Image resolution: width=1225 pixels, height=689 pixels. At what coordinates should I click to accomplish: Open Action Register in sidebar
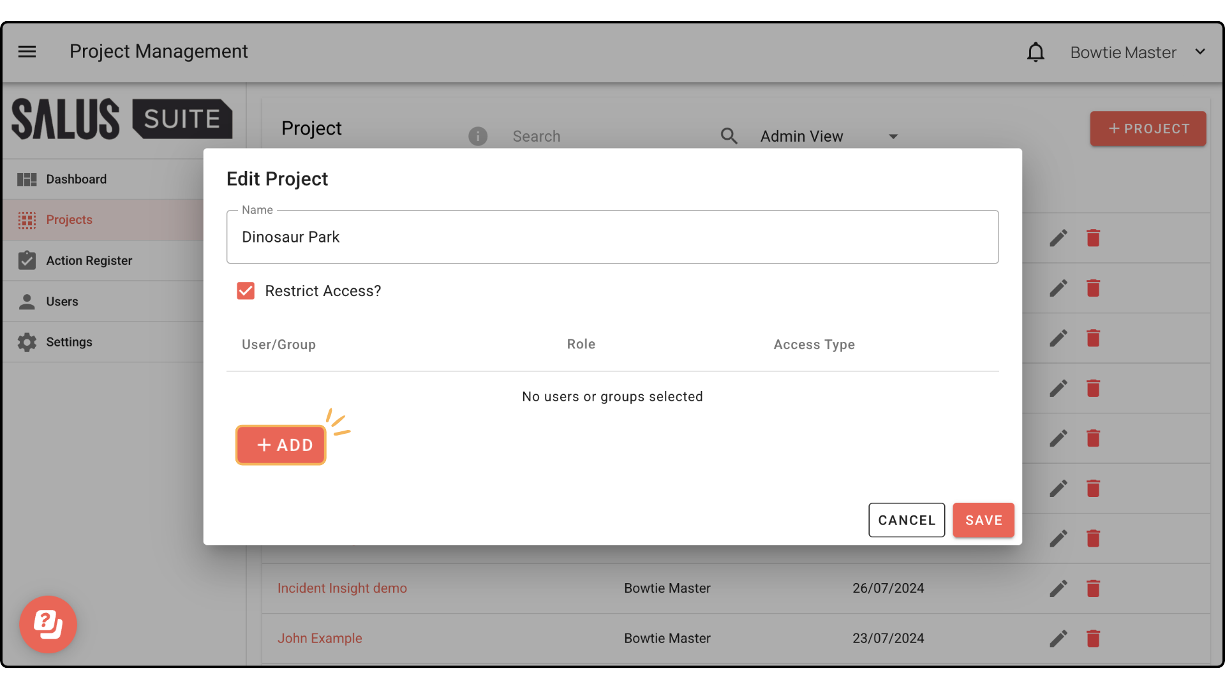tap(89, 260)
